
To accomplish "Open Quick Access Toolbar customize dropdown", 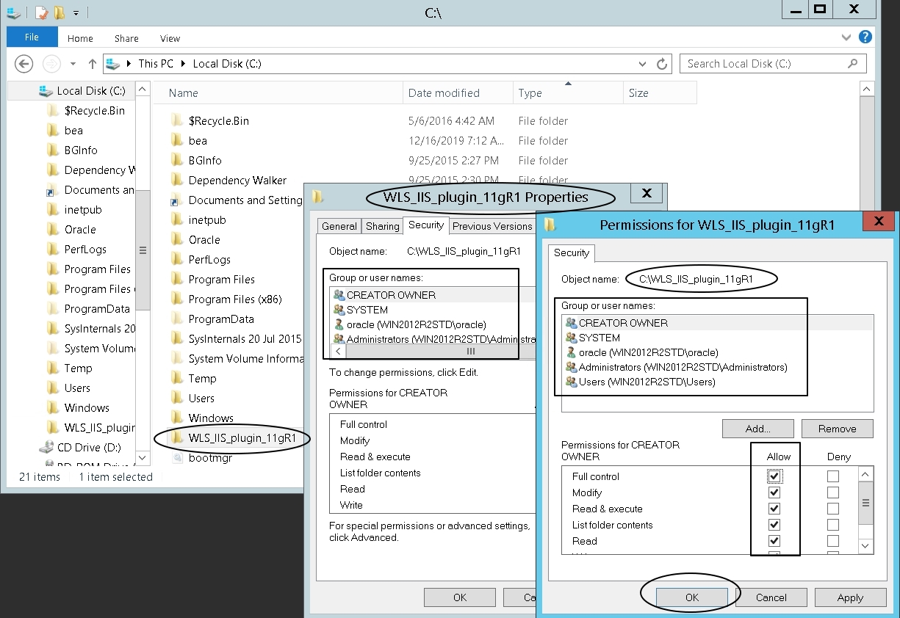I will pos(76,13).
